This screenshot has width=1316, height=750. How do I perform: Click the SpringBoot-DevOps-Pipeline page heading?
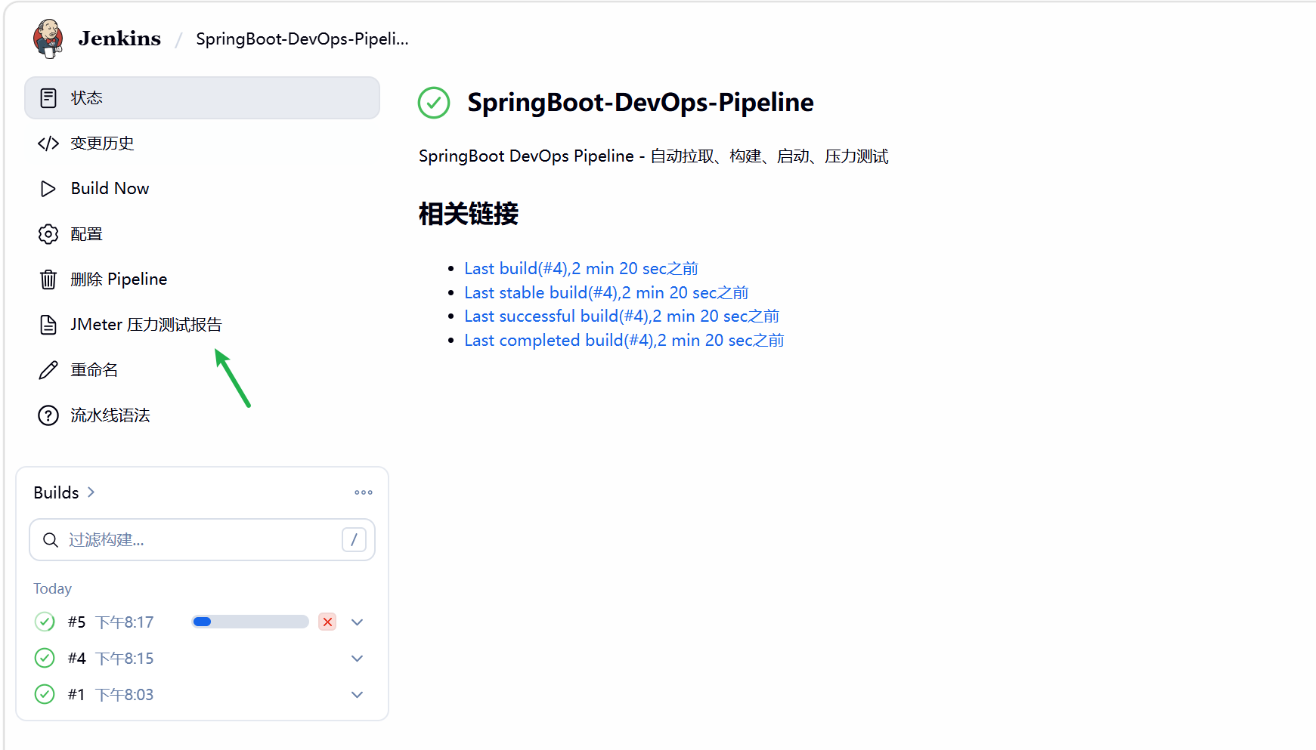tap(640, 103)
